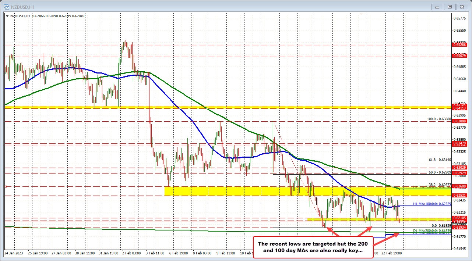Expand the triangle next to NZDUSD,H1 label
The image size is (472, 261).
[x=7, y=16]
